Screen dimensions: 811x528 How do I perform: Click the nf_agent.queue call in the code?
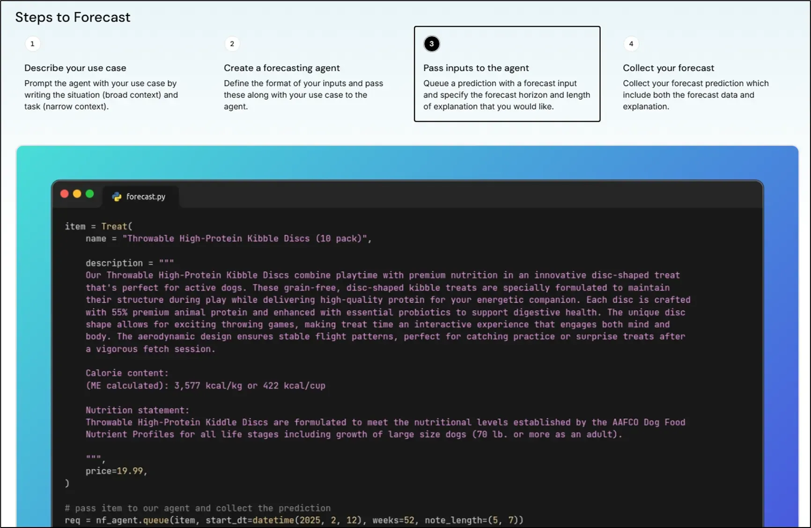pyautogui.click(x=132, y=520)
